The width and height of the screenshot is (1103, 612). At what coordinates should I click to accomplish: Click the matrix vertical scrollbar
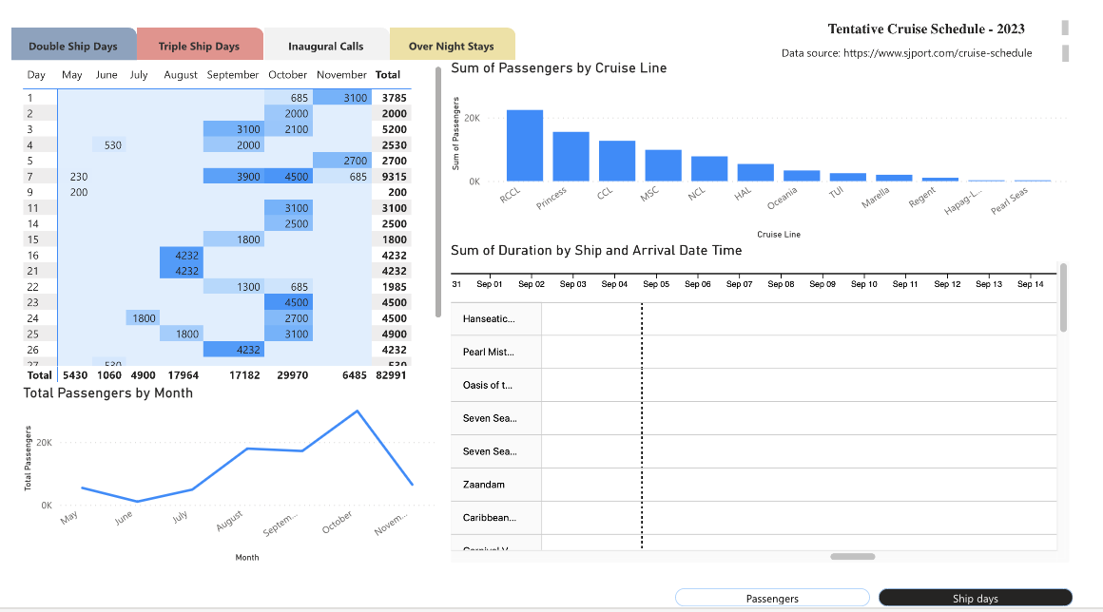pos(437,190)
